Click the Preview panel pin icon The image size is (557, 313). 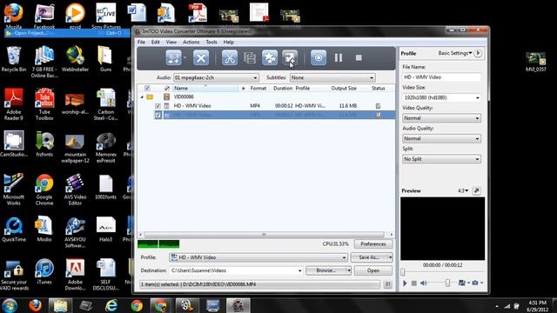click(477, 191)
